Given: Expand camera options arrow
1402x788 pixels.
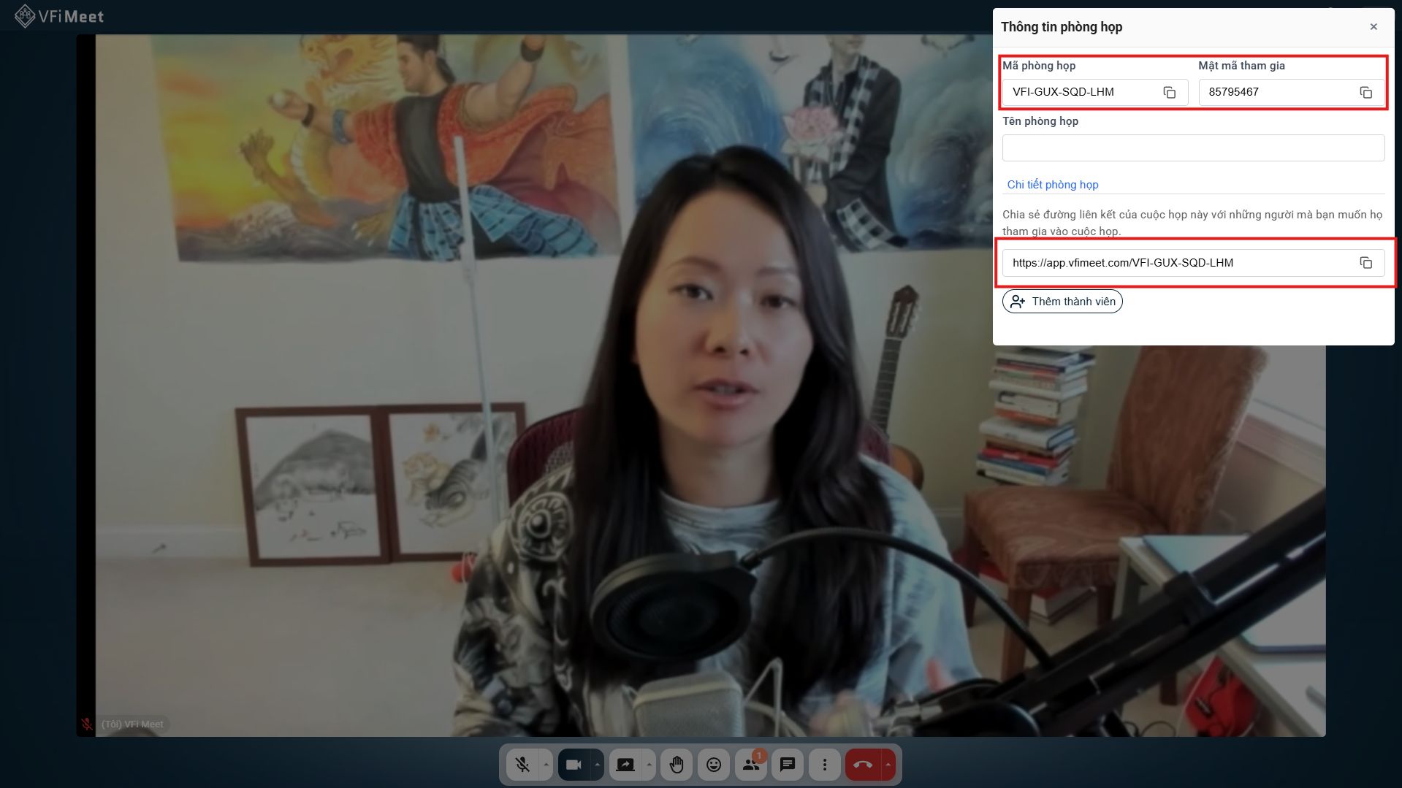Looking at the screenshot, I should [597, 765].
